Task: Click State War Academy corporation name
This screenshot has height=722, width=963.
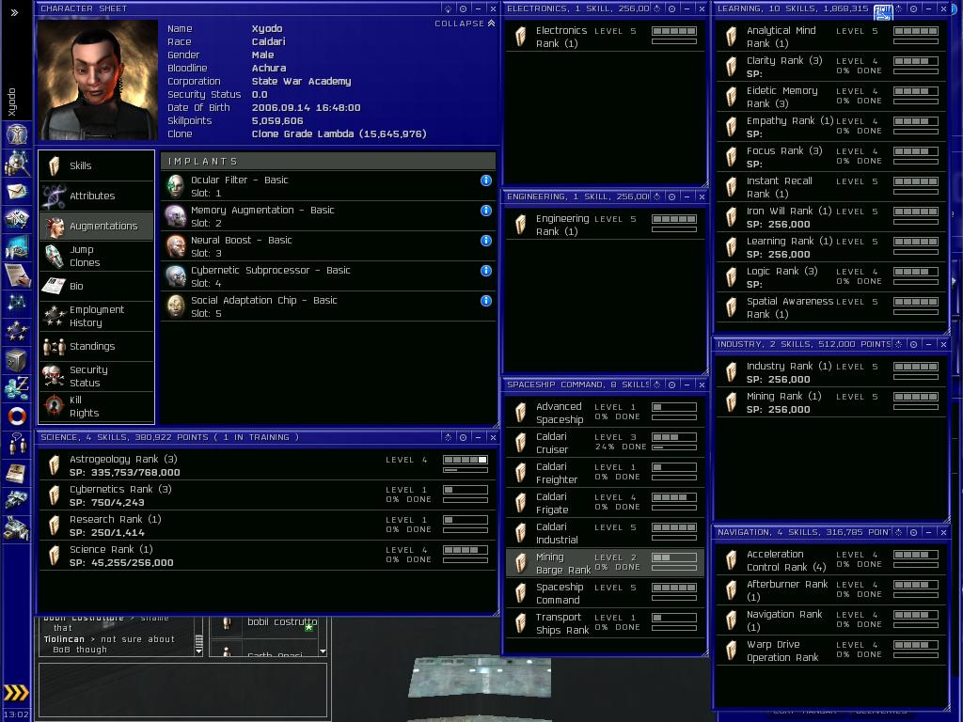Action: point(301,81)
